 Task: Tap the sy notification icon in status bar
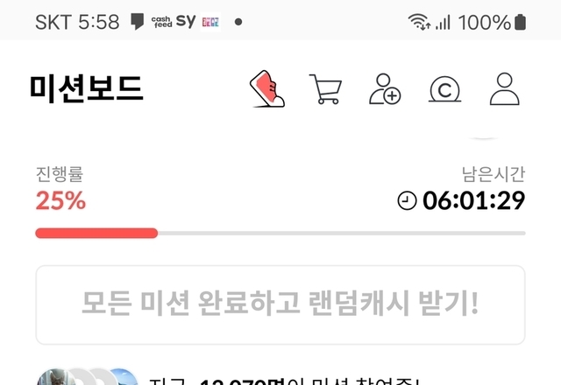(186, 21)
